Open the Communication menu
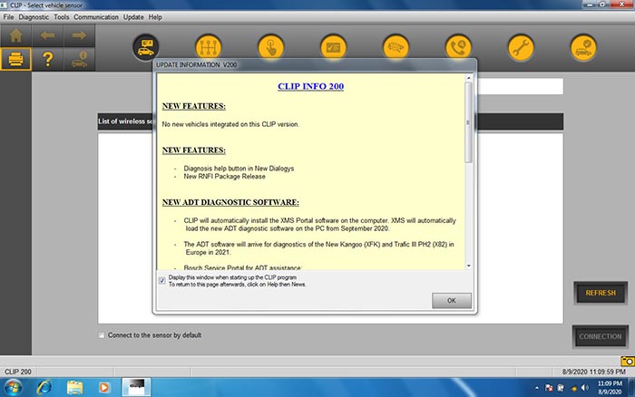 pos(96,17)
